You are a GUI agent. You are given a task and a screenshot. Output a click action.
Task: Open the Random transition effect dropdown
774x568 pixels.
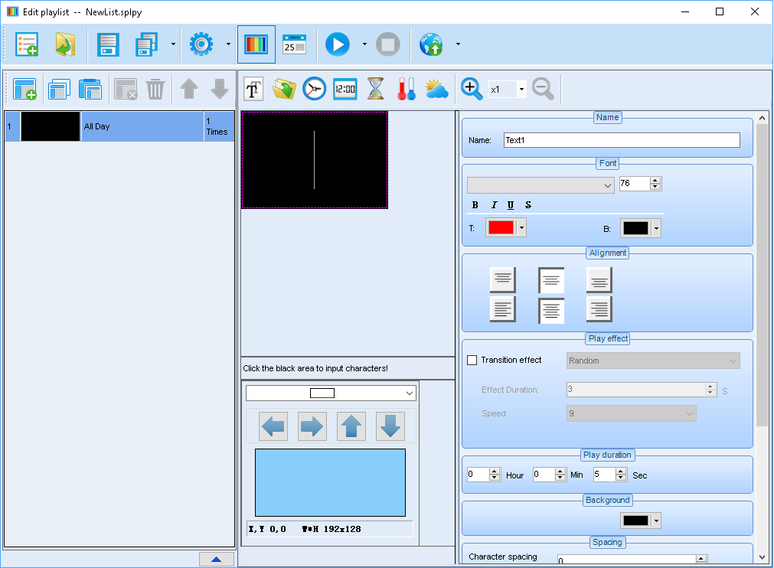pos(653,361)
